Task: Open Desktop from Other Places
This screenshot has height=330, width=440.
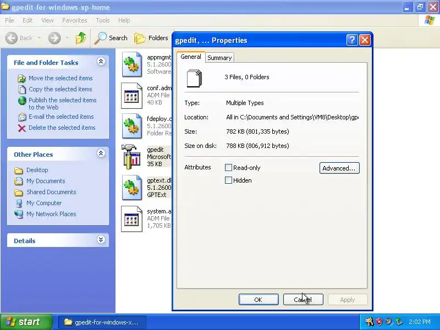Action: pos(37,170)
